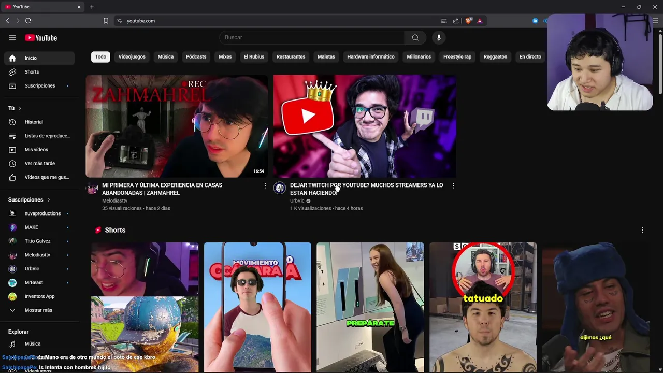Go back with the browser back arrow
Viewport: 663px width, 373px height.
pos(7,21)
